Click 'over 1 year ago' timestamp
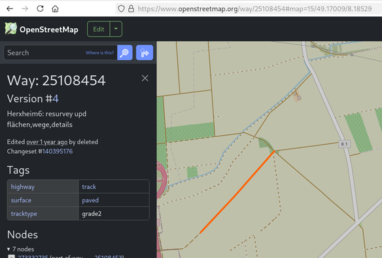Image resolution: width=382 pixels, height=258 pixels. (x=47, y=142)
